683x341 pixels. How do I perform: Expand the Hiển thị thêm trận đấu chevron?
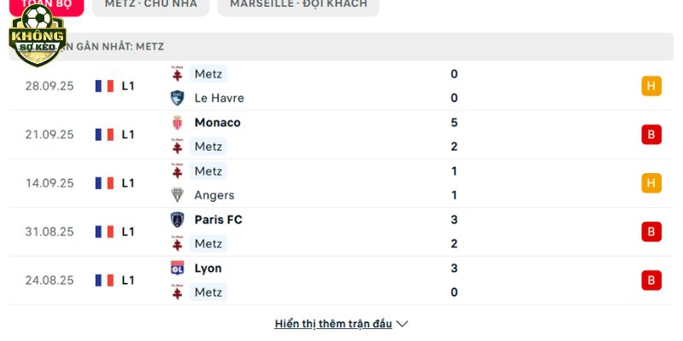click(x=403, y=324)
